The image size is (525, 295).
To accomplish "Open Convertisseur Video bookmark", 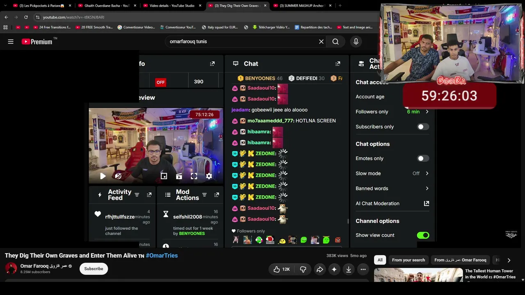I will [136, 27].
